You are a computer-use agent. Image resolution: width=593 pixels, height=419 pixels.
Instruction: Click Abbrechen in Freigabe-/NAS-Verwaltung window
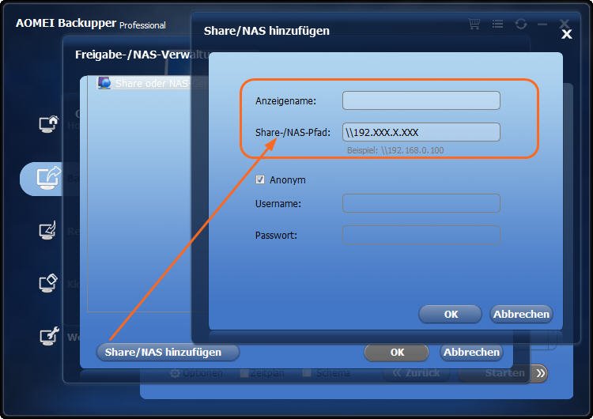(x=471, y=353)
